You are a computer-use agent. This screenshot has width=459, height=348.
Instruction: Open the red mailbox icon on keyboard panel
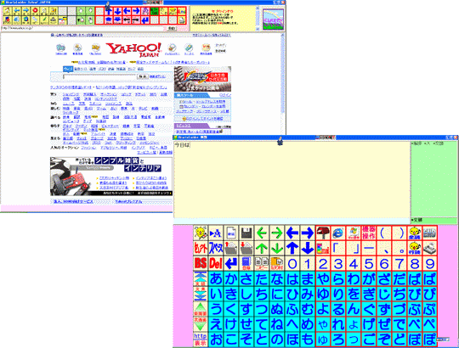pos(323,233)
